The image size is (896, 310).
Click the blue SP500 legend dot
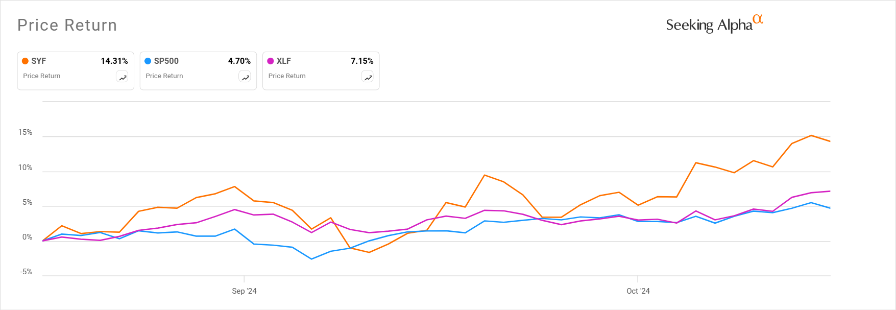(148, 61)
